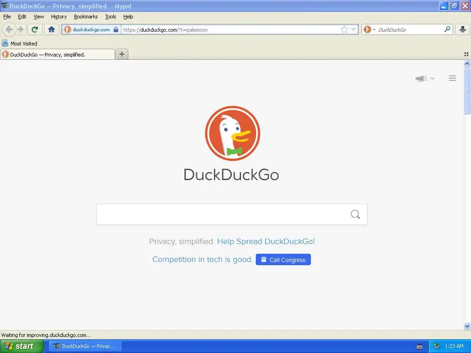Screen dimensions: 471x353
Task: Open the DuckDuckGo hamburger menu
Action: coord(453,78)
